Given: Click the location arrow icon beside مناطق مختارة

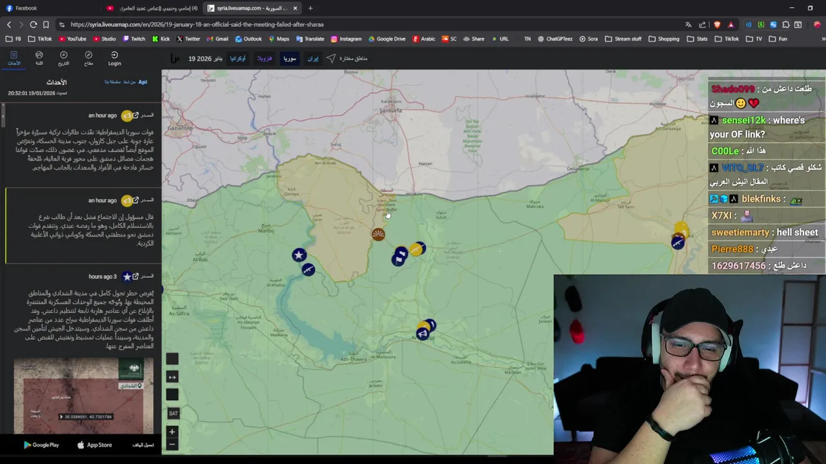Looking at the screenshot, I should [330, 58].
